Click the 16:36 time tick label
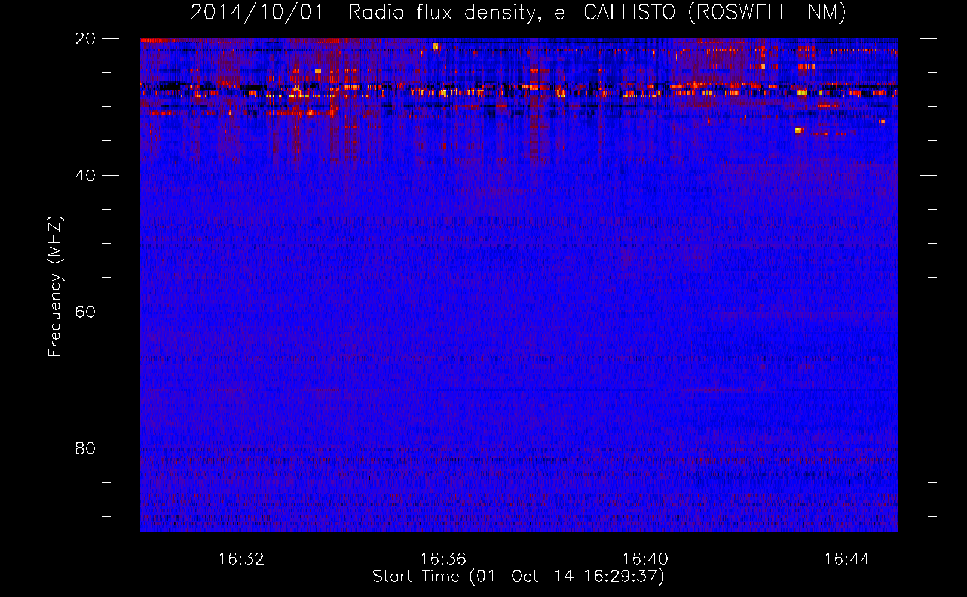This screenshot has height=597, width=967. [x=443, y=559]
